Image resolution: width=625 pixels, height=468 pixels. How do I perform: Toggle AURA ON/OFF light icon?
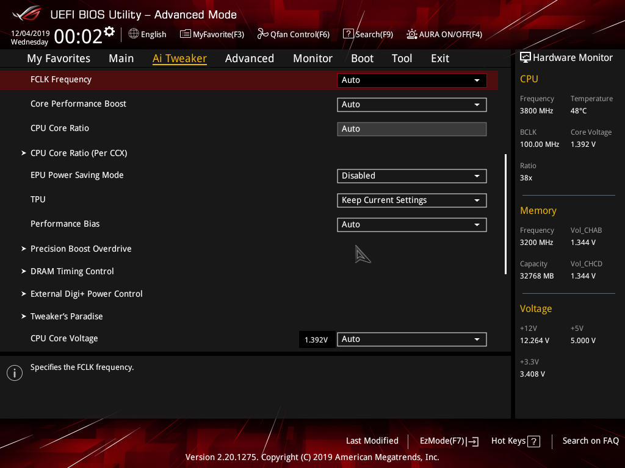click(x=412, y=34)
